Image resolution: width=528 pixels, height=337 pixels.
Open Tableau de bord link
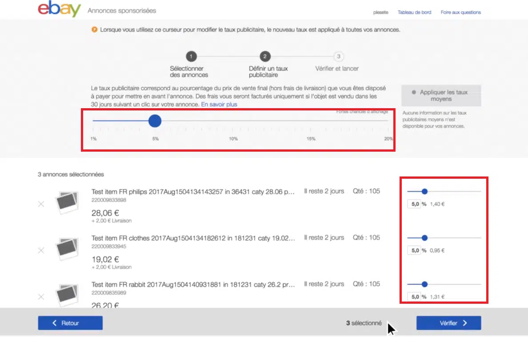(x=414, y=12)
